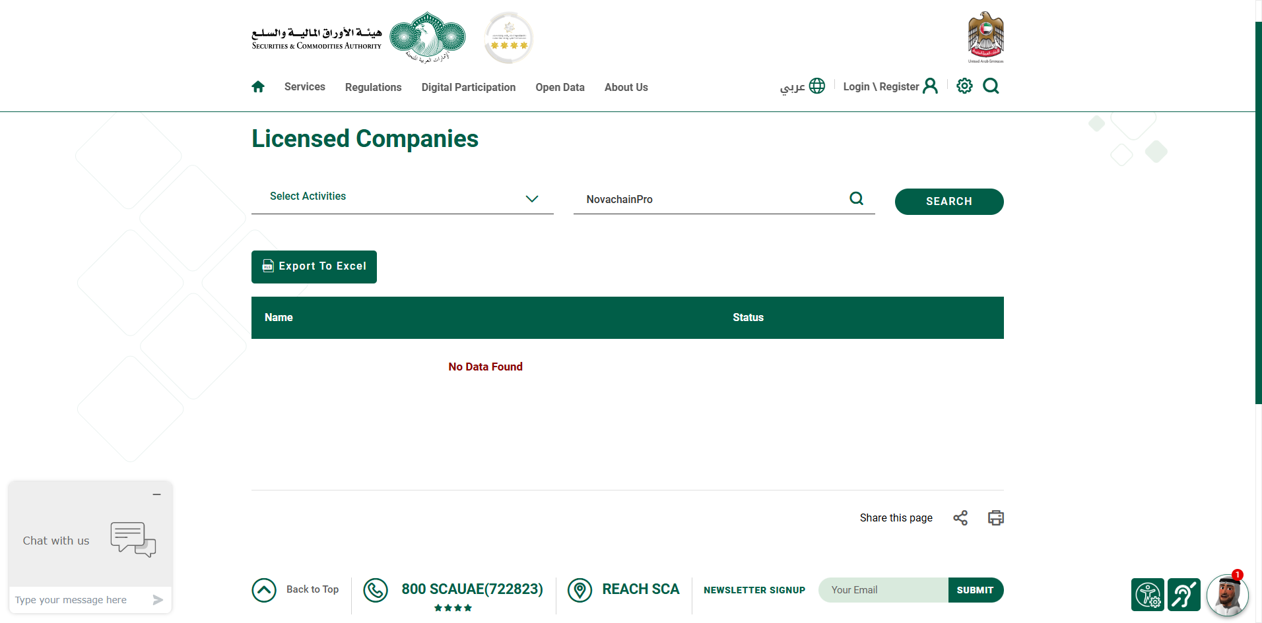
Task: Open the settings gear icon
Action: coord(964,86)
